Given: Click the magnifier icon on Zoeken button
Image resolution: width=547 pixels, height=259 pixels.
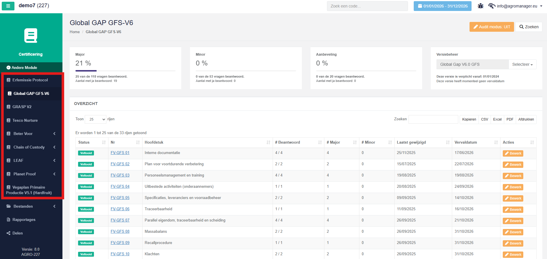Looking at the screenshot, I should [522, 27].
